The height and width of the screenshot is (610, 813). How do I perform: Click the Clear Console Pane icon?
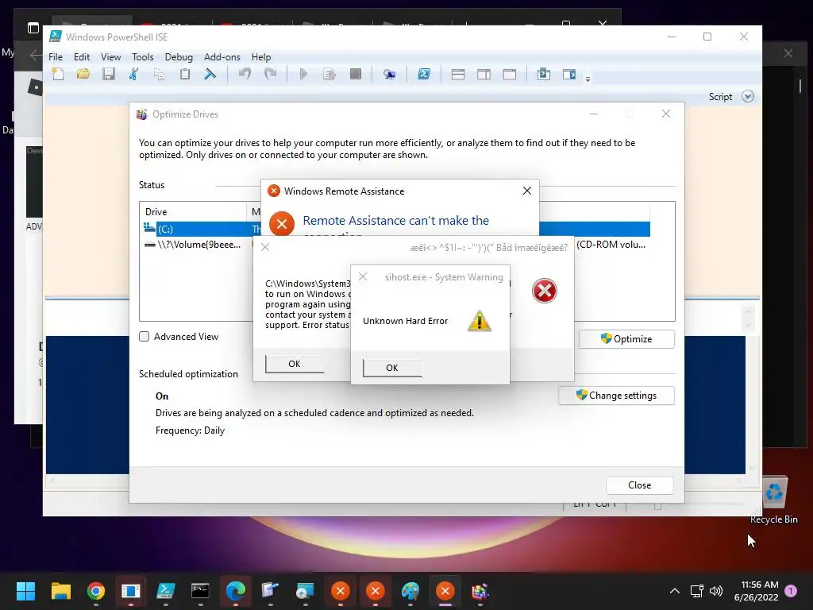[x=210, y=74]
